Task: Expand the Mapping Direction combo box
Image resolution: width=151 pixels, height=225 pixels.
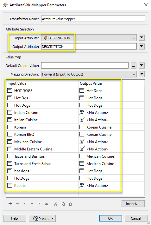Action: coord(89,74)
